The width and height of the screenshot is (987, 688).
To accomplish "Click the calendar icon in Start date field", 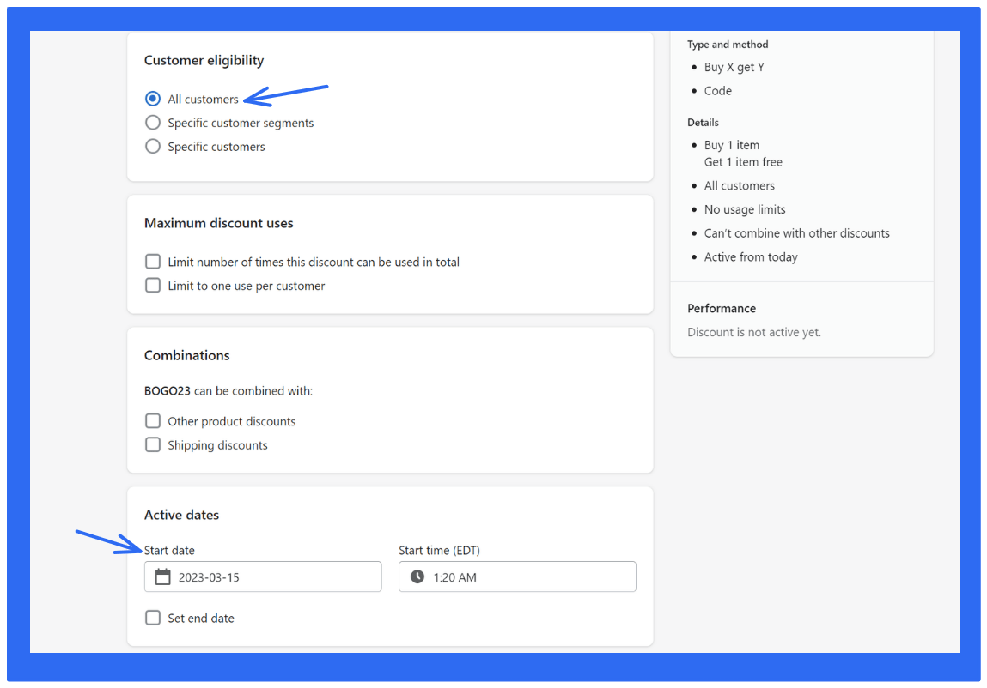I will pyautogui.click(x=163, y=576).
